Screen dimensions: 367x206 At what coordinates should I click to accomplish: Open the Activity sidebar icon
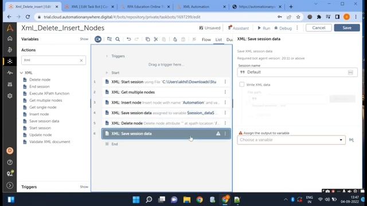tap(10, 73)
